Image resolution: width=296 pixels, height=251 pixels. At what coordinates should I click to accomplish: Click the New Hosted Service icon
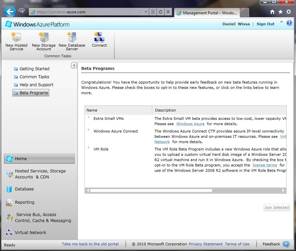coord(16,37)
